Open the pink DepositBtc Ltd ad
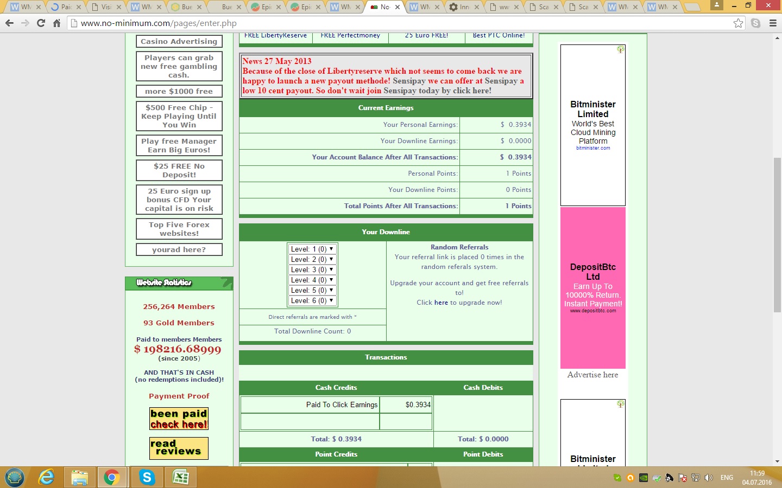This screenshot has height=488, width=782. 593,288
